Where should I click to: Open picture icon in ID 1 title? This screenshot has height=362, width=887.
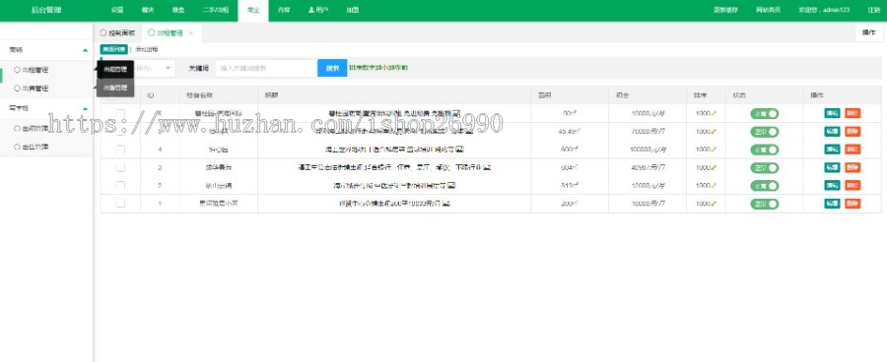446,204
